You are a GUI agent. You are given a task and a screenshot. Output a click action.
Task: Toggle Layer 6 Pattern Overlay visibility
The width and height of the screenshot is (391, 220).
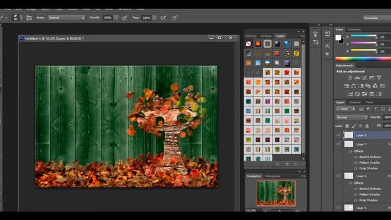coord(356,194)
